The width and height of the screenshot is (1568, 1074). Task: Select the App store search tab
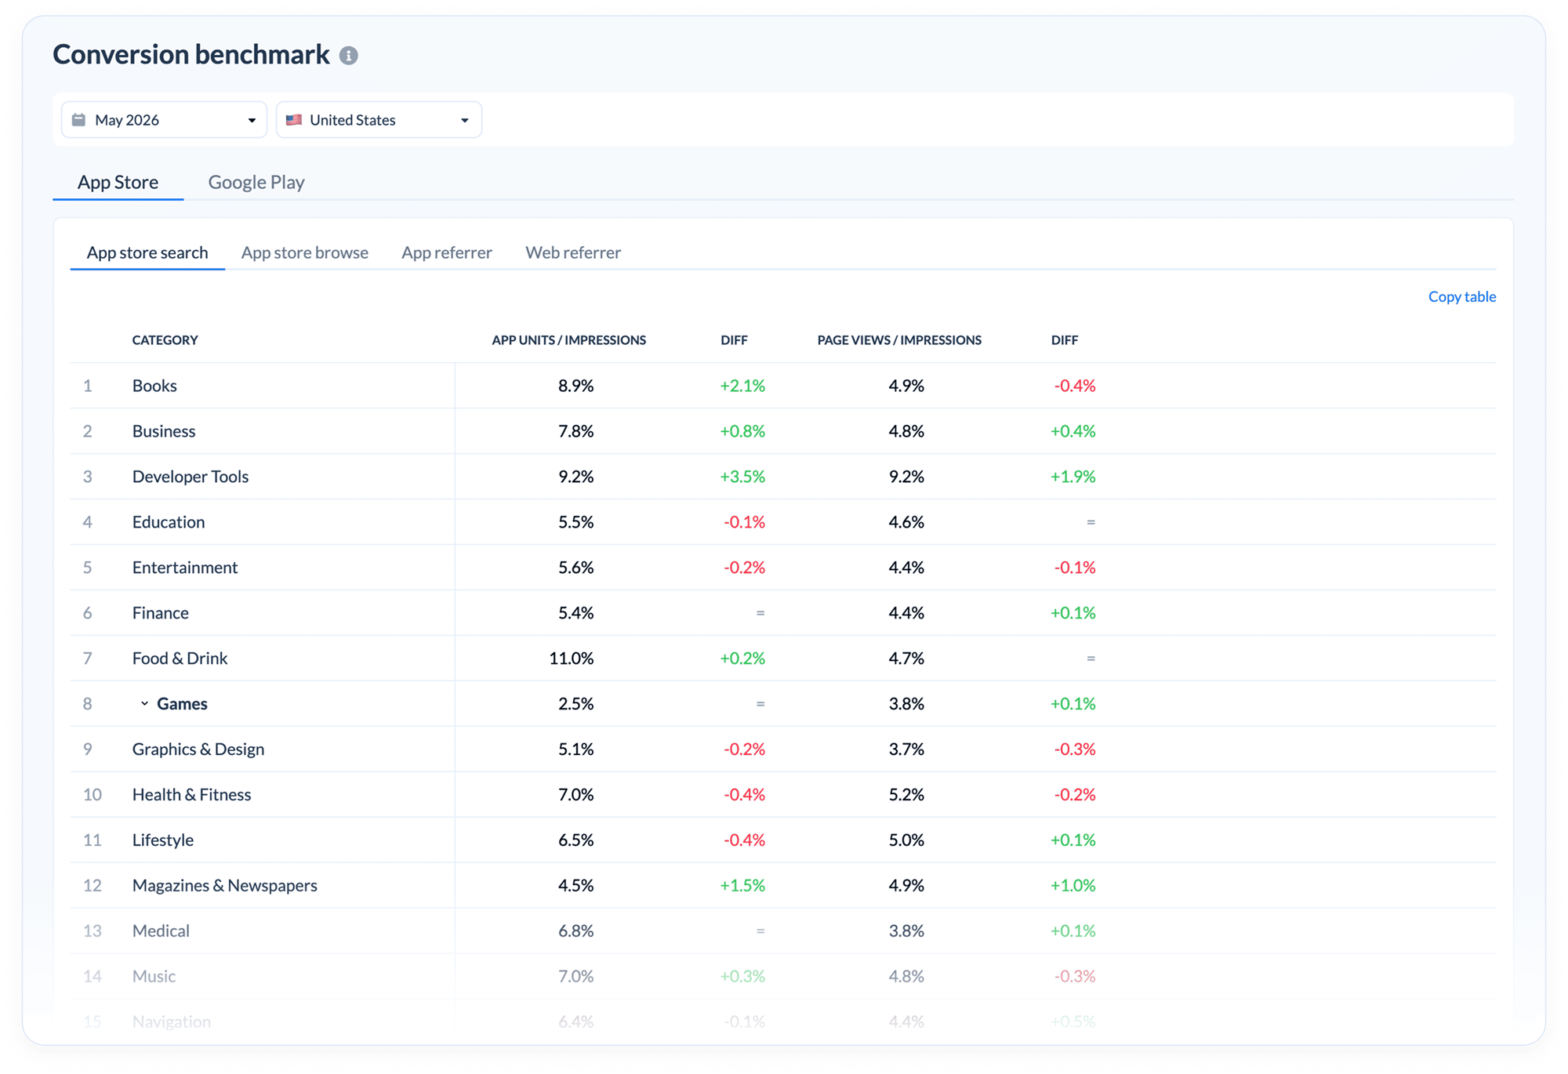147,252
